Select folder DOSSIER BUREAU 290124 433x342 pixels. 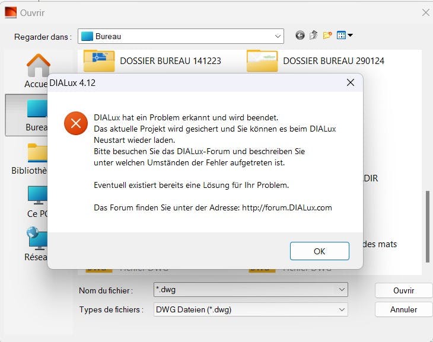[x=316, y=60]
